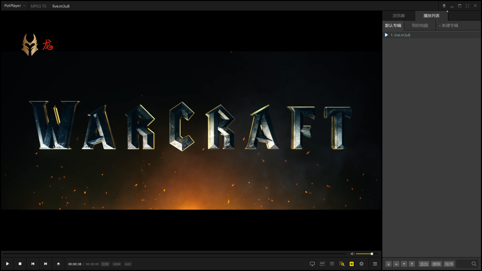The height and width of the screenshot is (271, 482).
Task: Click the live.m3u8 title text
Action: click(61, 6)
